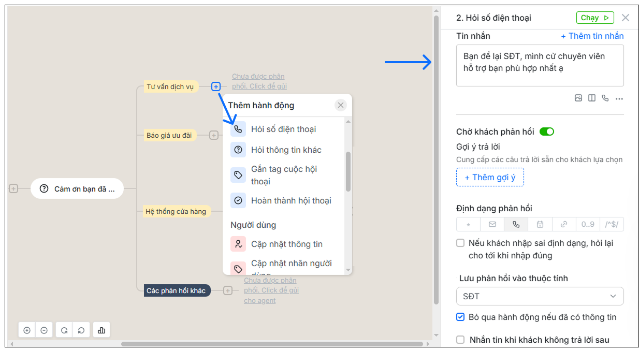Select the calendar date format icon
639x350 pixels.
click(x=540, y=224)
